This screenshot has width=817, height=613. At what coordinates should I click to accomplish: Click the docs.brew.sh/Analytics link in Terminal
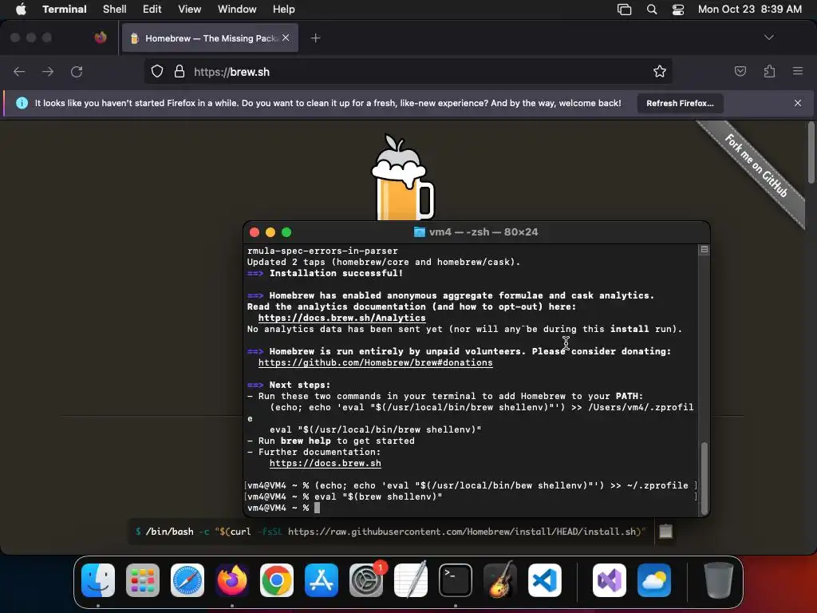341,318
